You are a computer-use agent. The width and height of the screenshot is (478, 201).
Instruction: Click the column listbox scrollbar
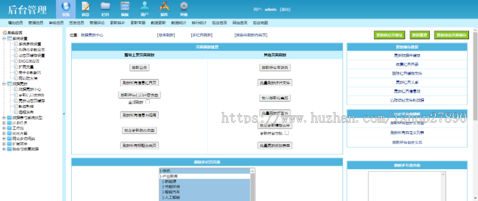click(252, 185)
